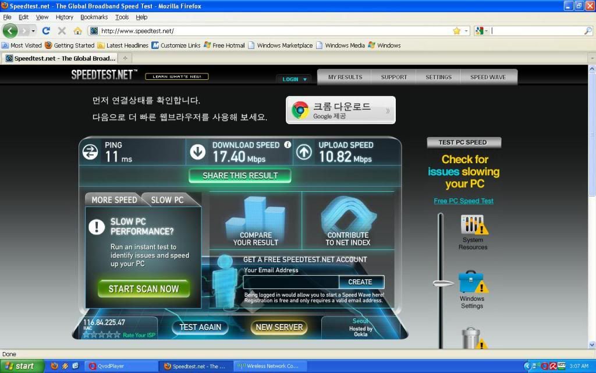This screenshot has width=596, height=373.
Task: Open the Bookmarks menu
Action: point(94,17)
